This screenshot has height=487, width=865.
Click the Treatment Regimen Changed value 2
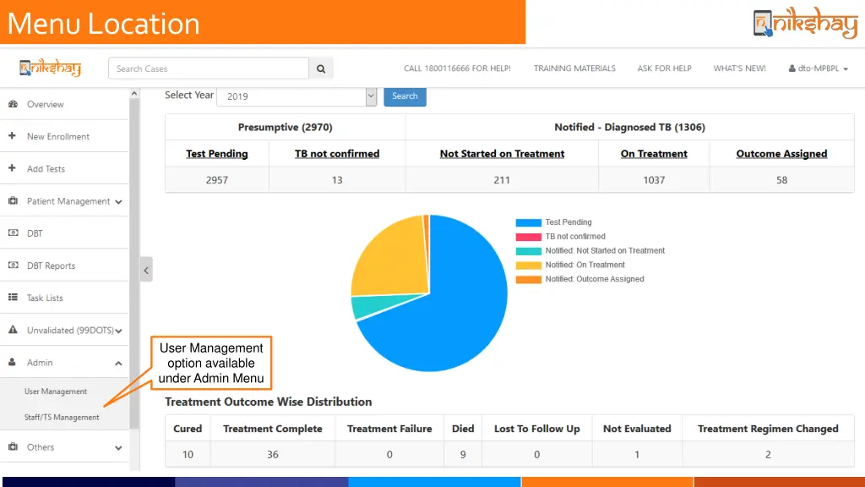pos(768,454)
